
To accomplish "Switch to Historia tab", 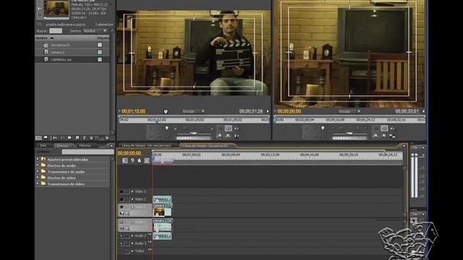I will tap(85, 146).
